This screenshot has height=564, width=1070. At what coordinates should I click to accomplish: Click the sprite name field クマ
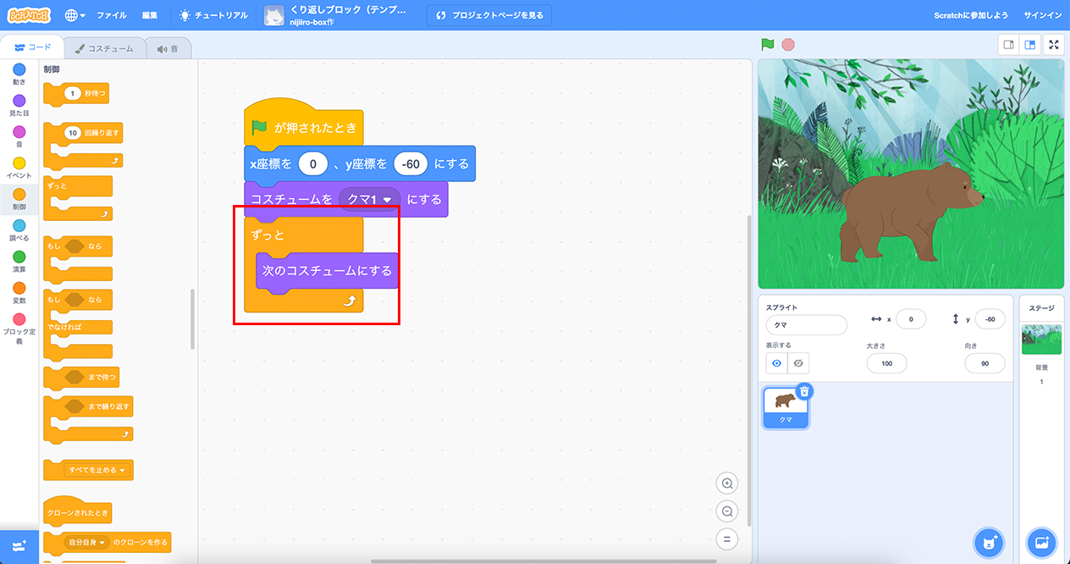tap(805, 325)
